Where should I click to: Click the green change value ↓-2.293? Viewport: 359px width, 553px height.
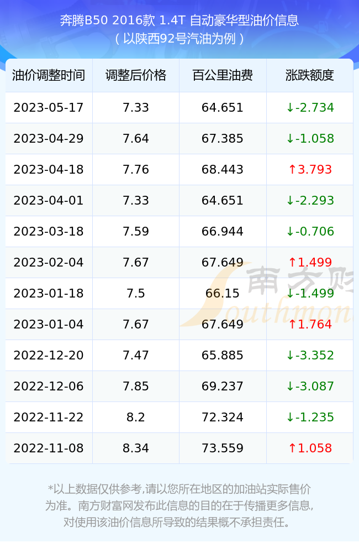tap(310, 201)
